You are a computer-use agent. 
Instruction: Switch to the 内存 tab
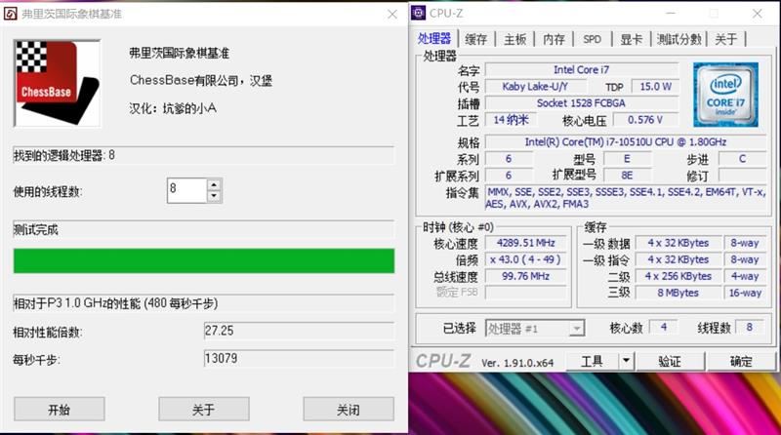click(554, 39)
